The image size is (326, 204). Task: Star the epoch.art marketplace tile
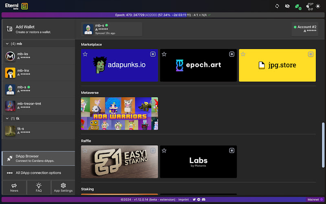164,54
